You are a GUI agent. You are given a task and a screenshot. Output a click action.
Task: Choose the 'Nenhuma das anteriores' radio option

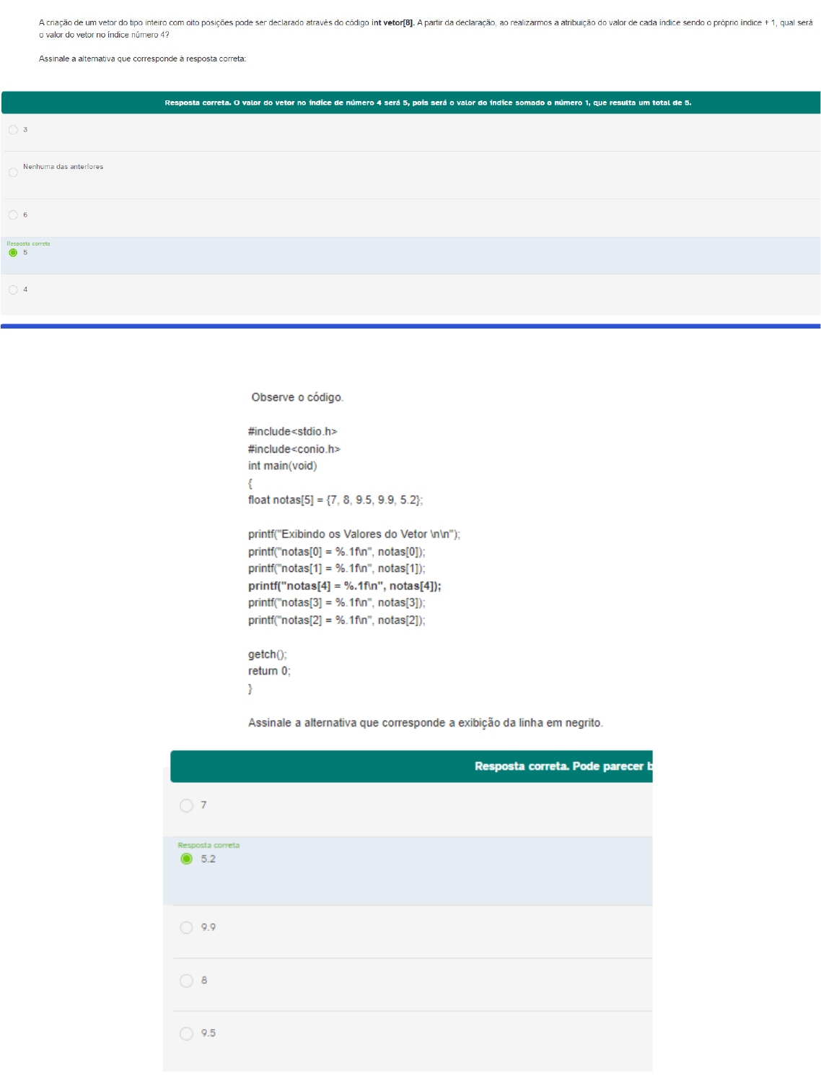point(13,173)
